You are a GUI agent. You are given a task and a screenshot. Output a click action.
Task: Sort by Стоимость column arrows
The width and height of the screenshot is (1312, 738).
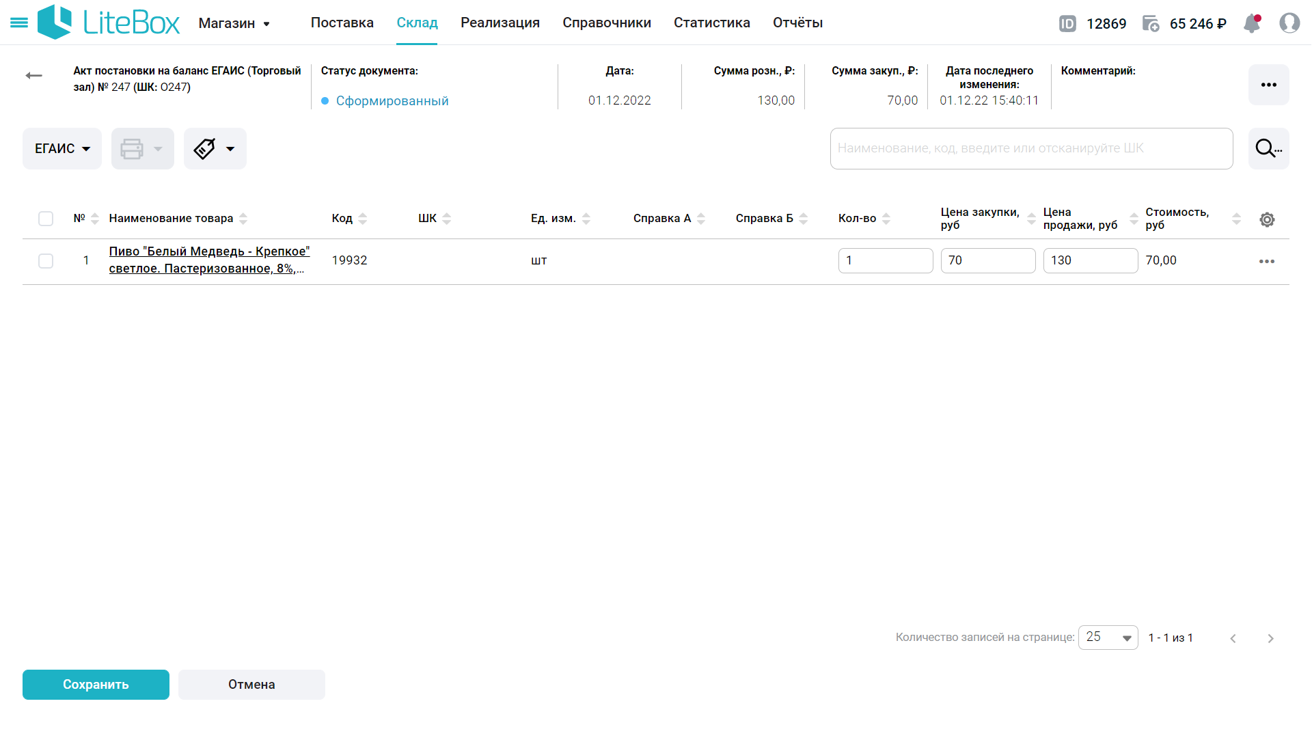coord(1236,219)
